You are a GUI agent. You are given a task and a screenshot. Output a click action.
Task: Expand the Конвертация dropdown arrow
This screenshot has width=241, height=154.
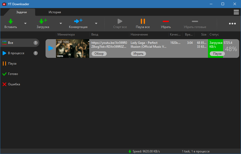pos(96,23)
